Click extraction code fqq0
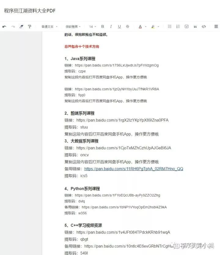The image size is (220, 255). click(x=82, y=95)
